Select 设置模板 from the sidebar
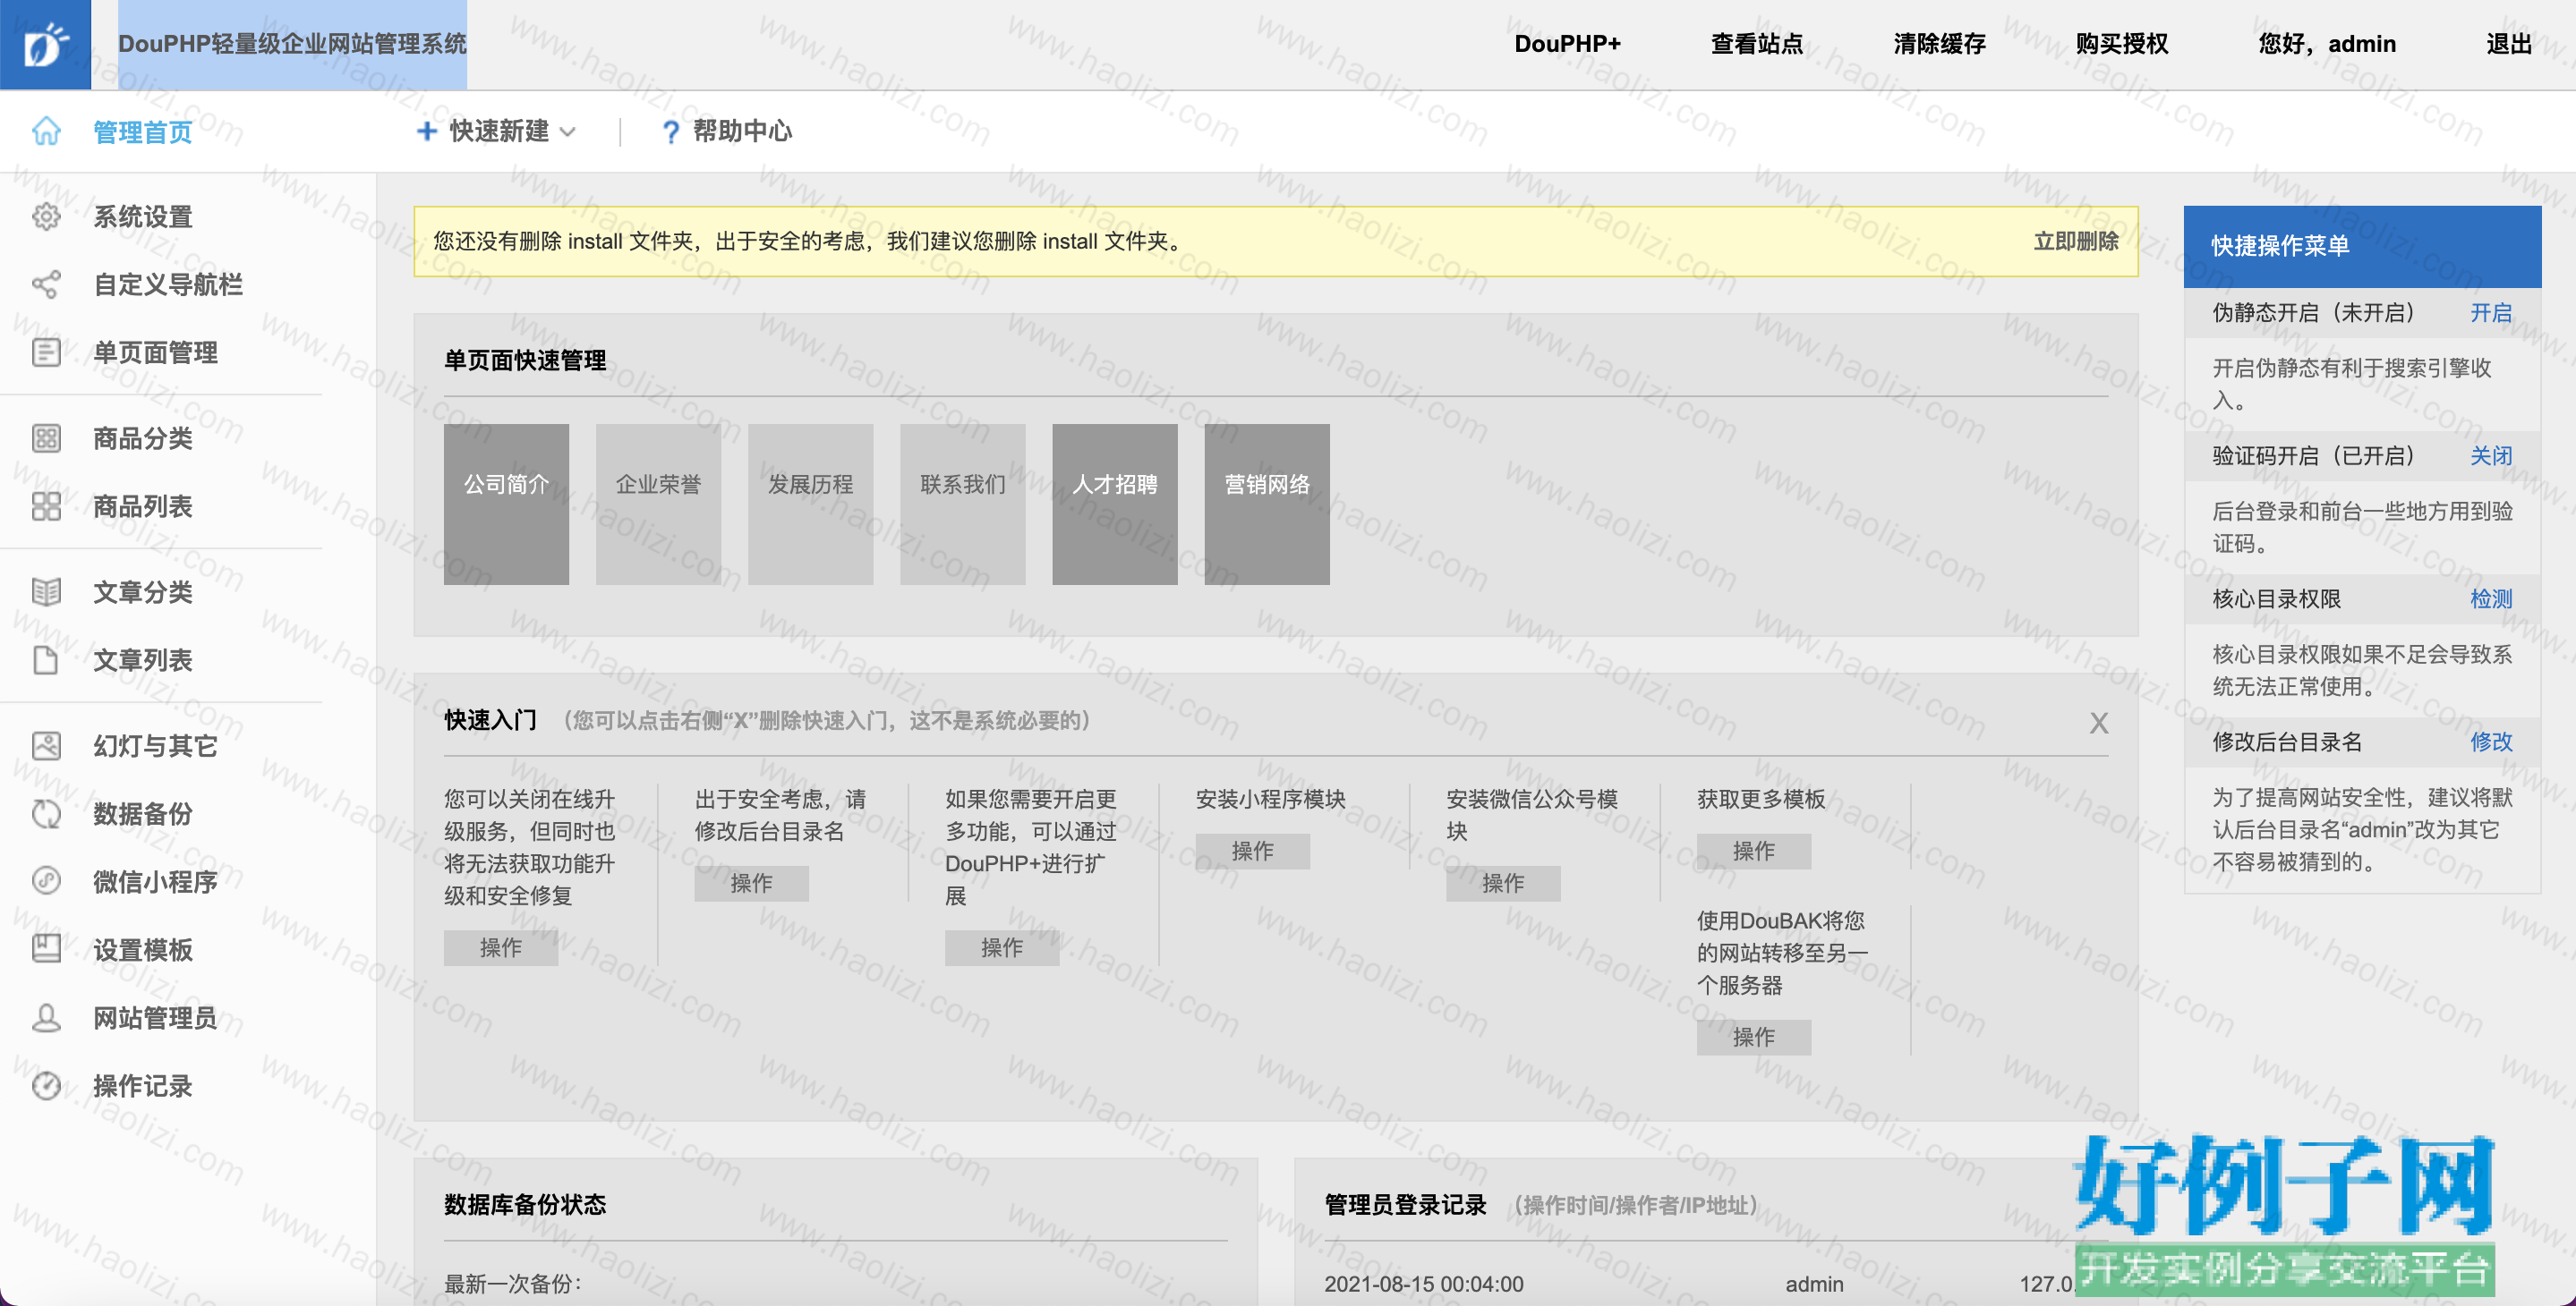 pos(142,950)
